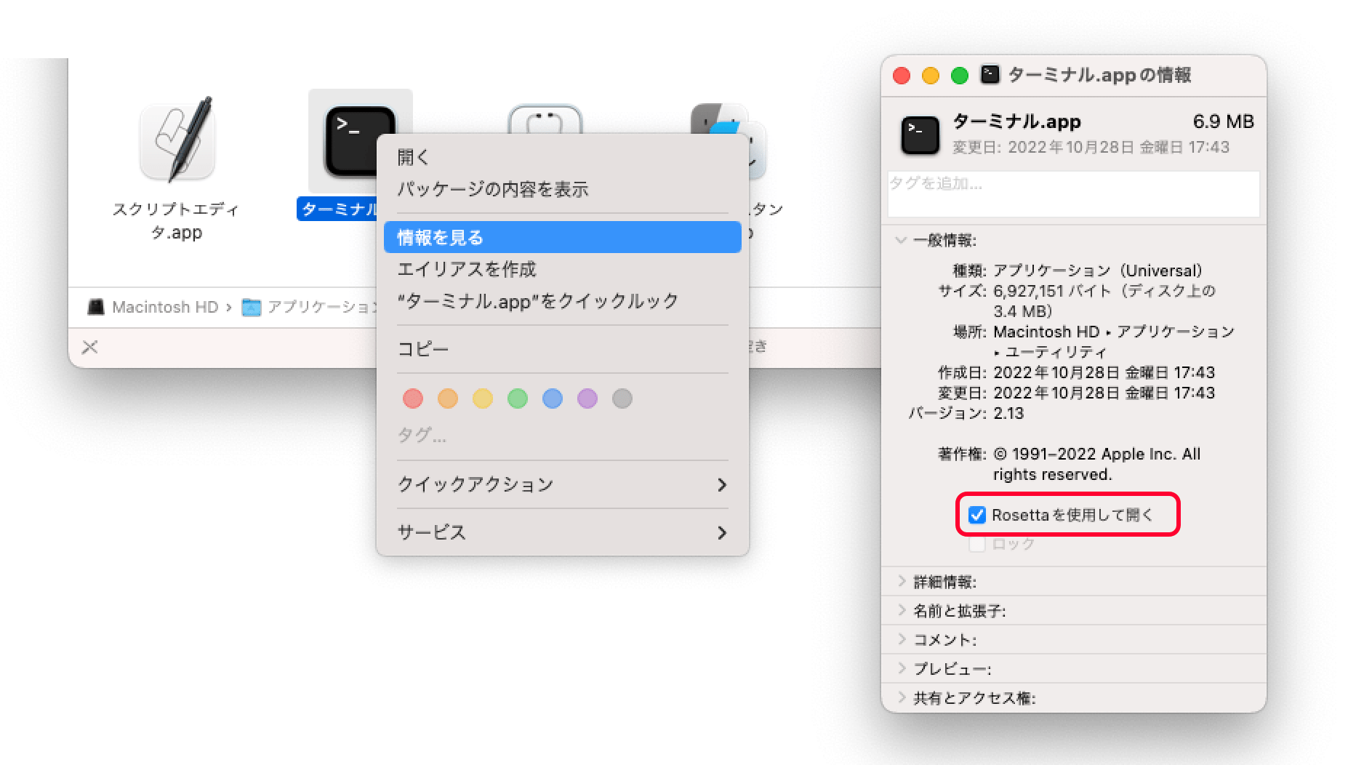Click the Macintosh HD path bar icon
Image resolution: width=1348 pixels, height=765 pixels.
(x=96, y=307)
